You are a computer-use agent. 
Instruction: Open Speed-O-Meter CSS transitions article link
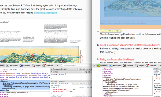coord(130,45)
